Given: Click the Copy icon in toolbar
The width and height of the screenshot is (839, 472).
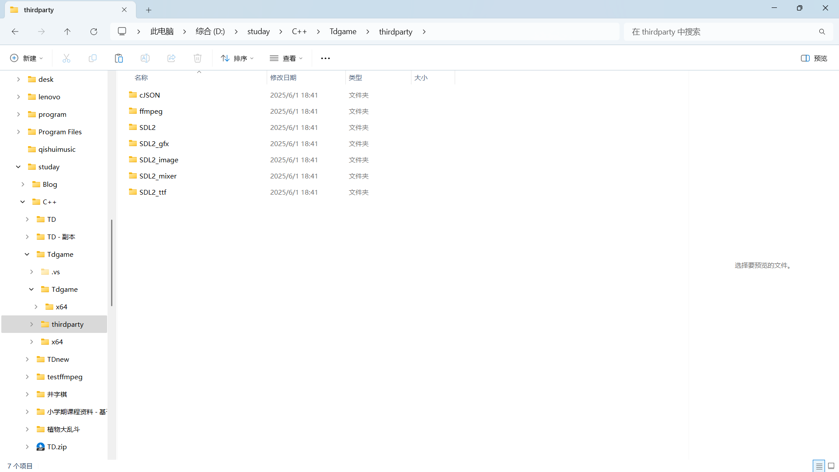Looking at the screenshot, I should [x=93, y=58].
